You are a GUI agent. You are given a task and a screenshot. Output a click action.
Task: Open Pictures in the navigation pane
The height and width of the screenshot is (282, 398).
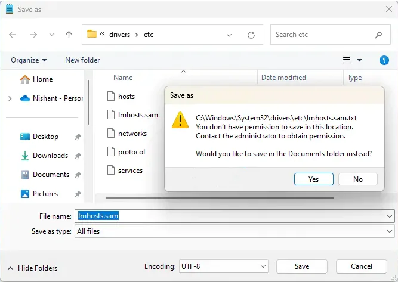pyautogui.click(x=45, y=194)
